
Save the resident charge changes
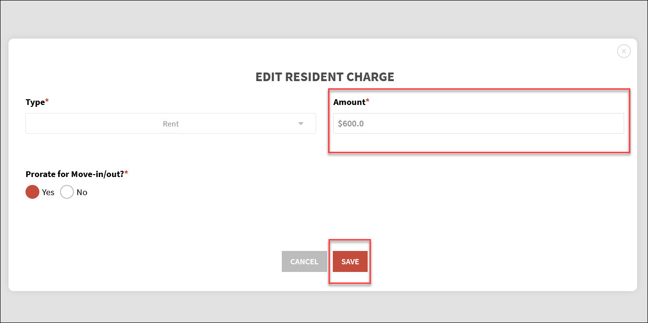pos(350,261)
